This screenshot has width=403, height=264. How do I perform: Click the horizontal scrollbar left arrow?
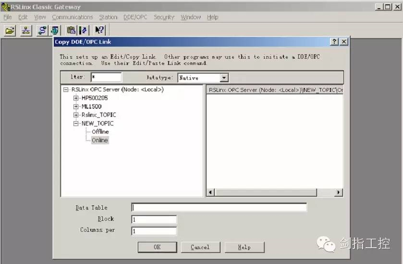pos(210,192)
